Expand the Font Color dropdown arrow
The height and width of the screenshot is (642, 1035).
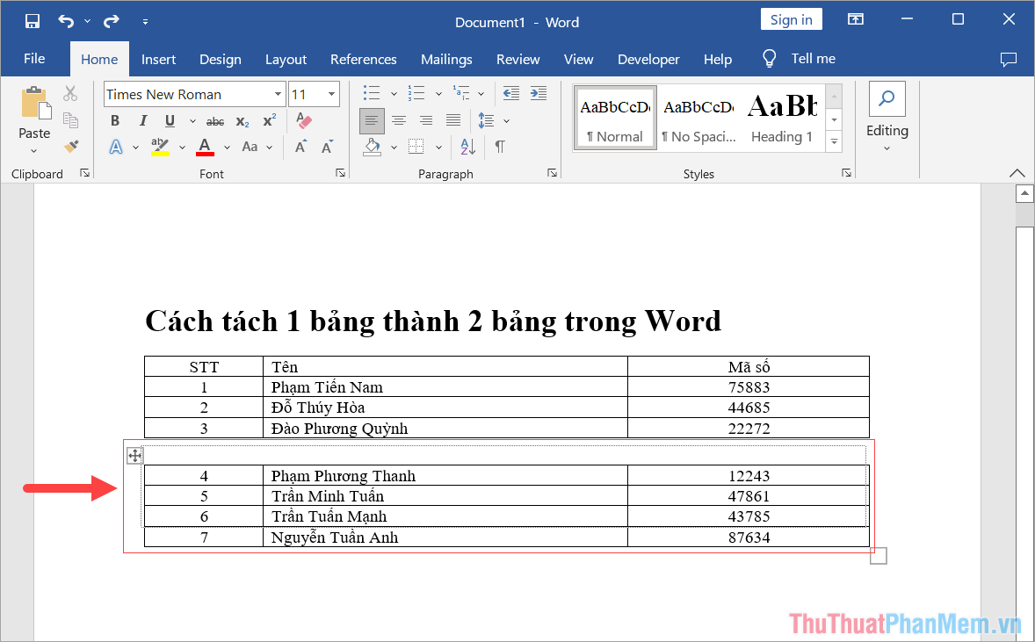pyautogui.click(x=227, y=147)
